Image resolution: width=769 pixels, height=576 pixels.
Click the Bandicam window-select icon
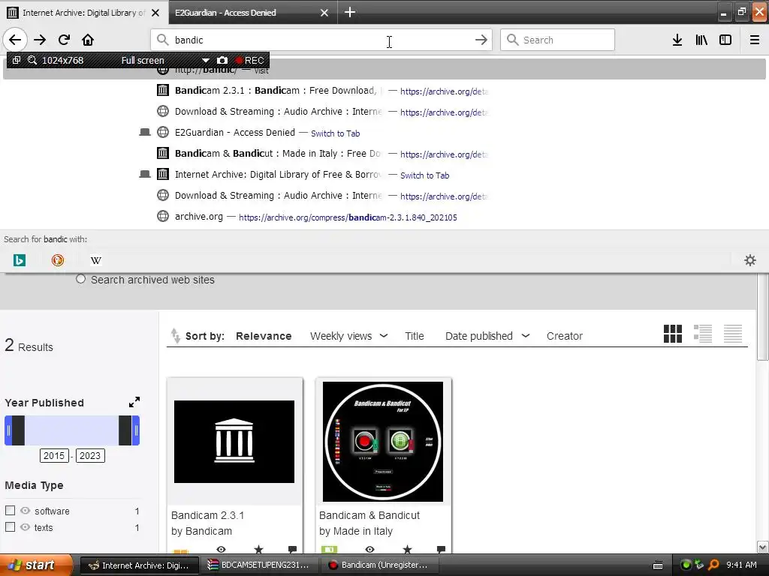click(x=17, y=60)
